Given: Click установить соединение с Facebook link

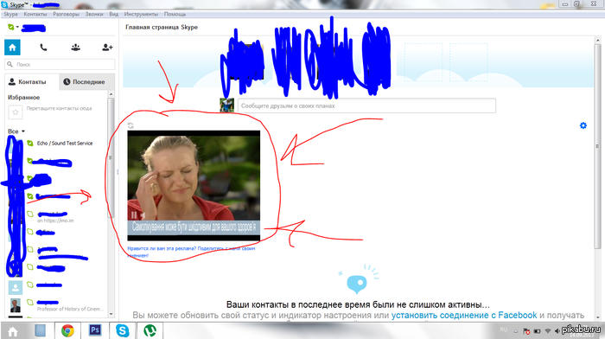Looking at the screenshot, I should 464,315.
